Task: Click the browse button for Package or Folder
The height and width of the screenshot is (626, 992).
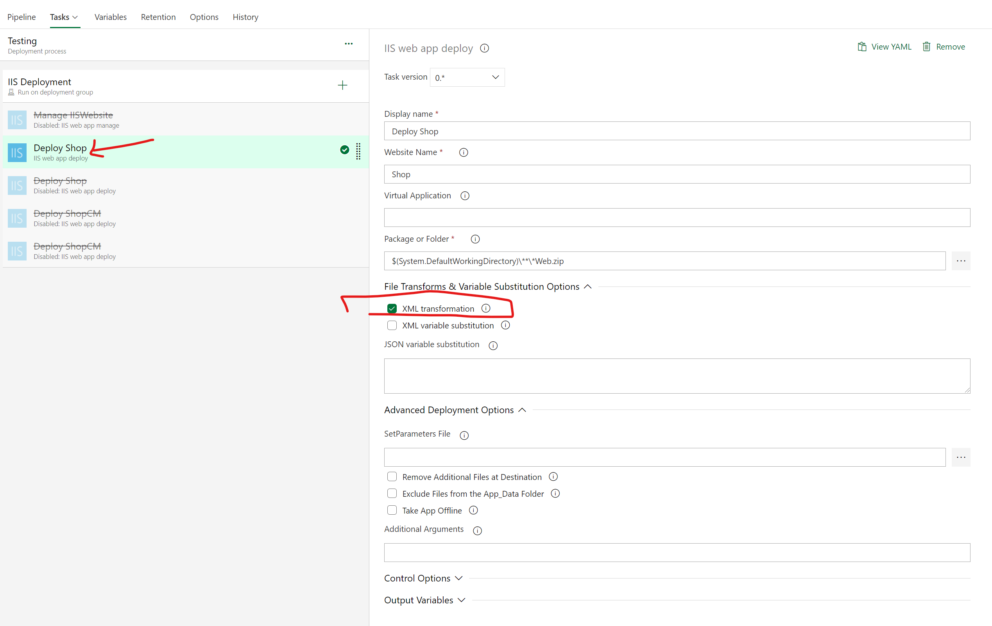Action: [x=961, y=260]
